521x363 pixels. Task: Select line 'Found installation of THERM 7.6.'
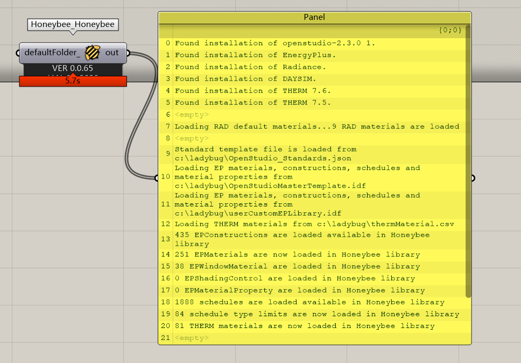[252, 91]
